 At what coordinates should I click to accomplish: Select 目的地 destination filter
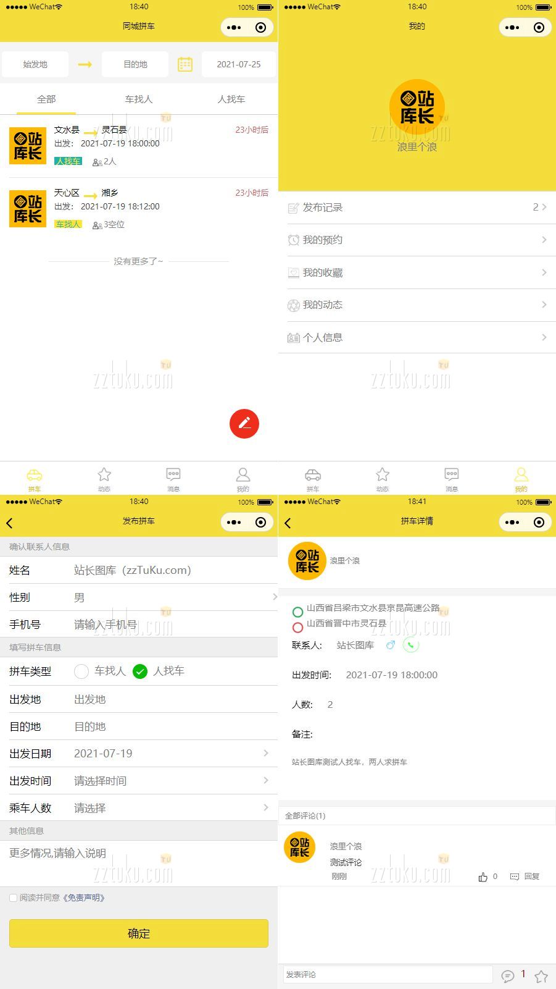[x=135, y=64]
